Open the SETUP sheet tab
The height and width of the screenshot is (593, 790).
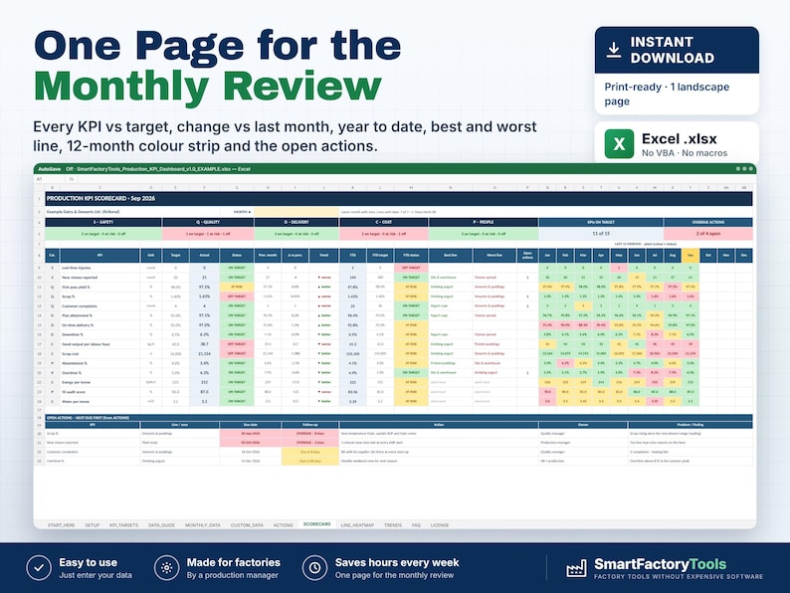click(93, 525)
